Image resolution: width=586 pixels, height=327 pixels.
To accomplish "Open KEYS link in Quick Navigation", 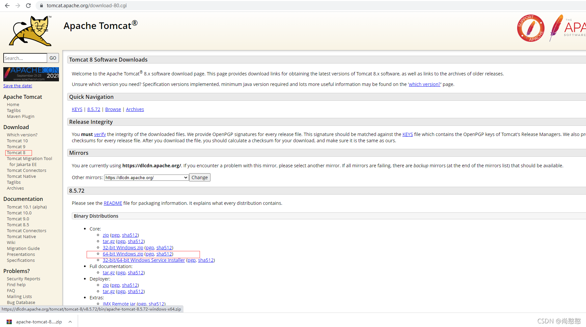I will tap(77, 109).
